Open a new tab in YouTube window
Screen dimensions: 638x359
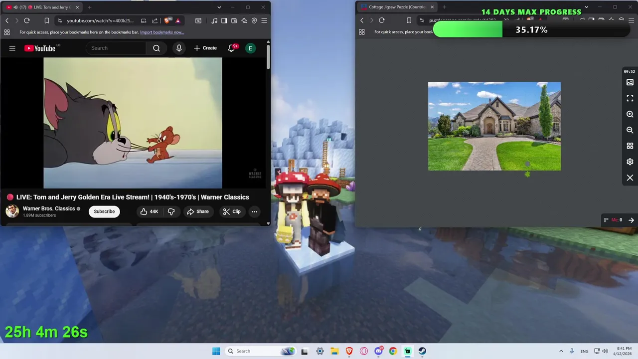pos(90,7)
